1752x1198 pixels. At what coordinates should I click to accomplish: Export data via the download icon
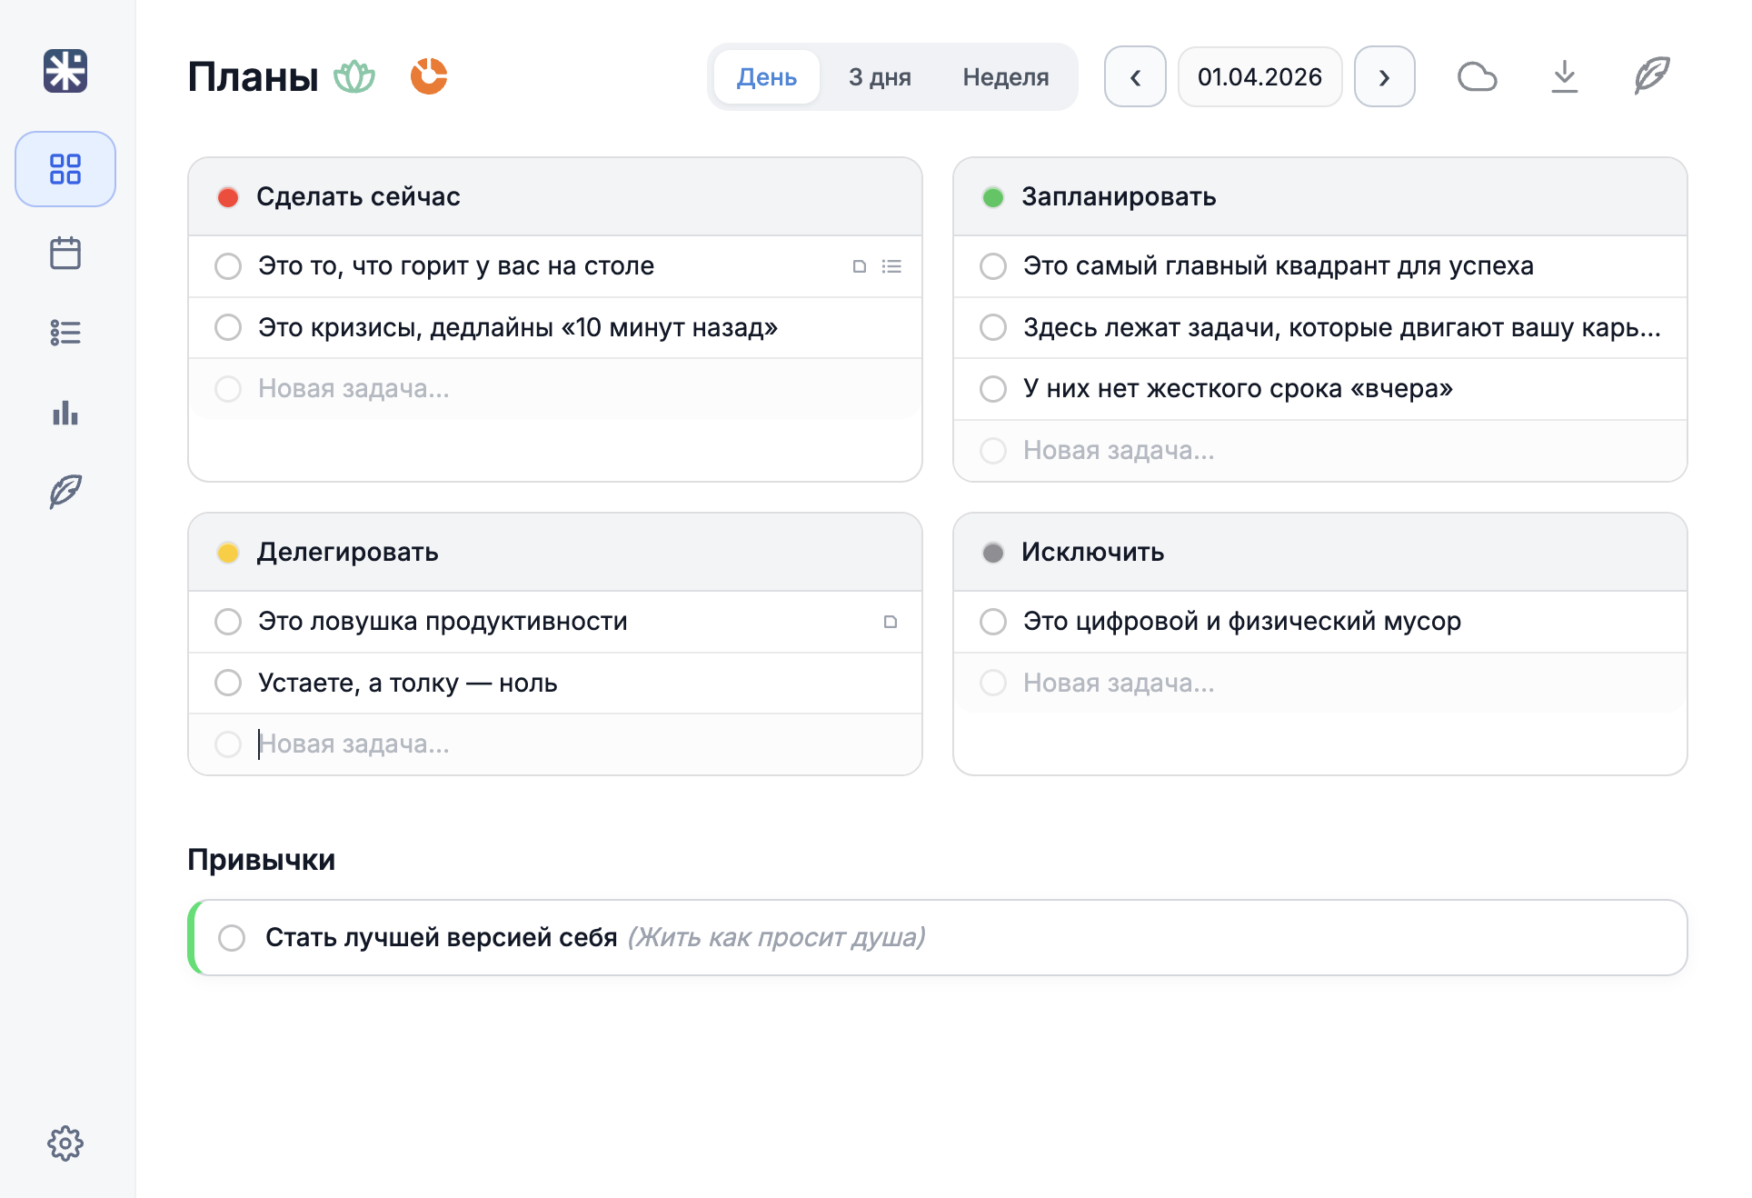(1565, 76)
